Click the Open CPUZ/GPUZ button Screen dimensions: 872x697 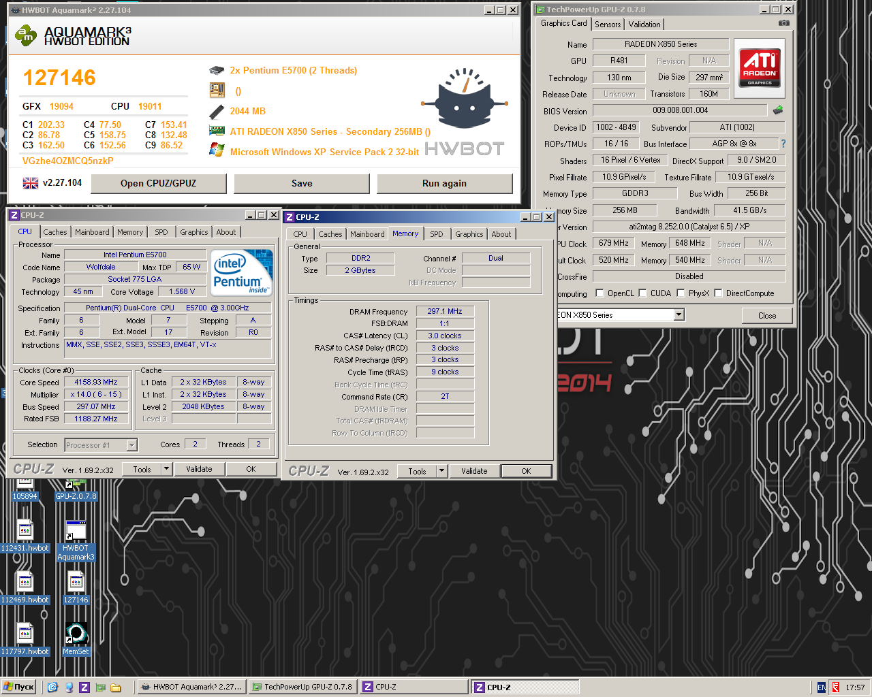coord(159,183)
